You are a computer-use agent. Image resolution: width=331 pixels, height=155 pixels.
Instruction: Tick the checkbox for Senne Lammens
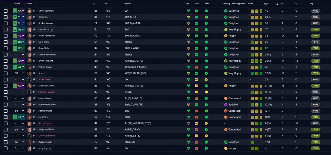pos(6,11)
